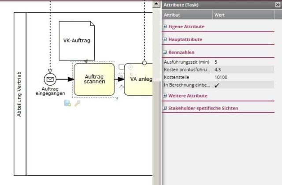Toggle the In Berechnung einbeziehen checkmark
282x185 pixels.
click(217, 85)
